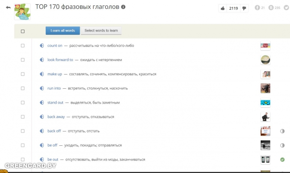Screen dimensions: 290x173
Task: Share on Twitter via its icon
Action: [x=286, y=8]
